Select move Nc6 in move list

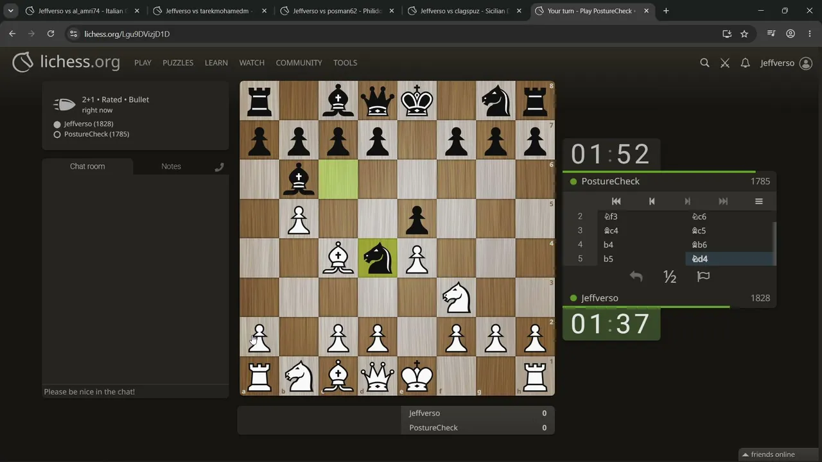click(x=729, y=216)
